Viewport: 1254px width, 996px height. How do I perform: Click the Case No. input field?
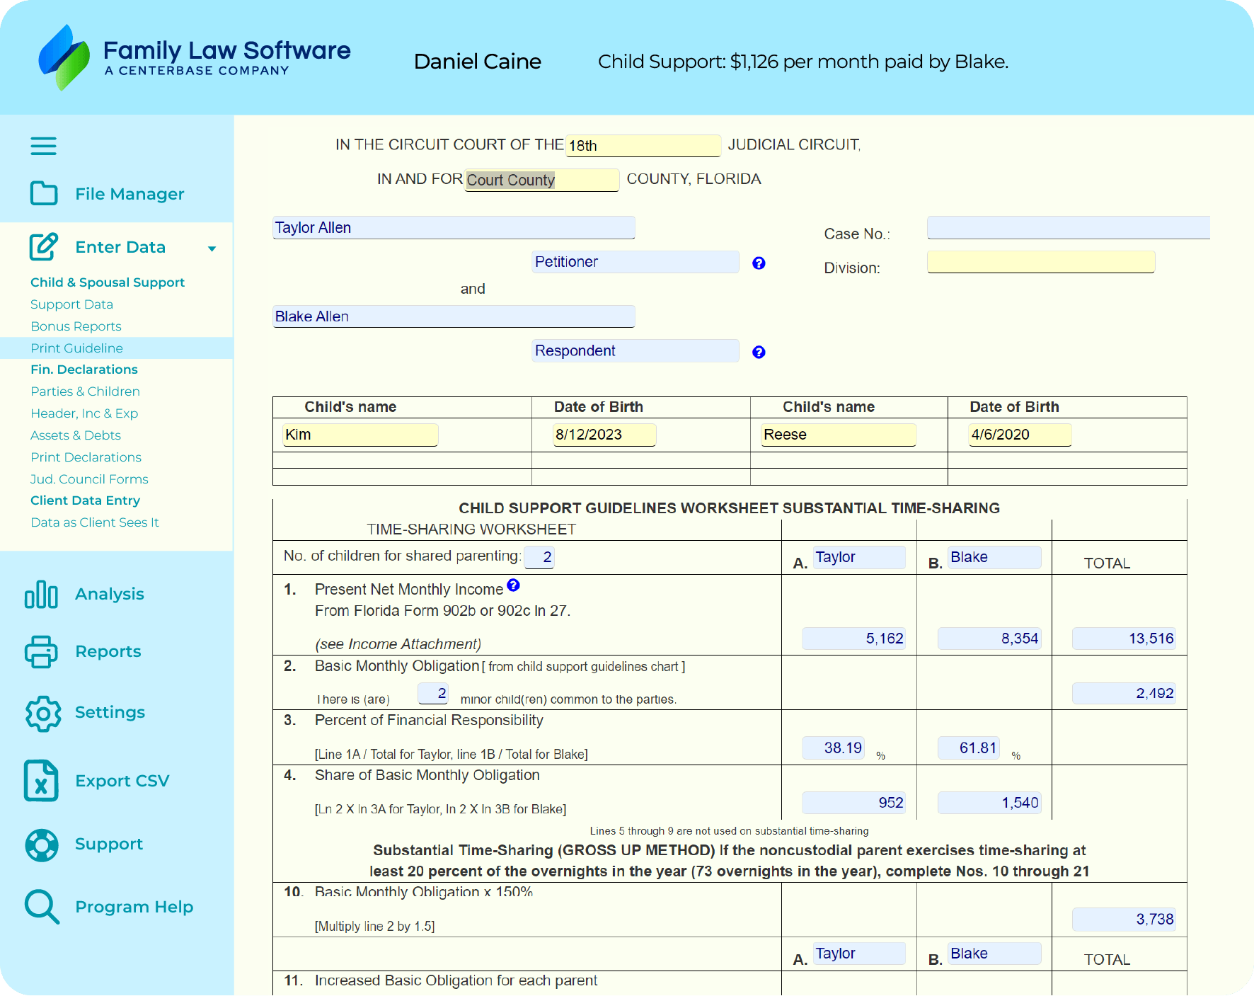[x=1067, y=228]
